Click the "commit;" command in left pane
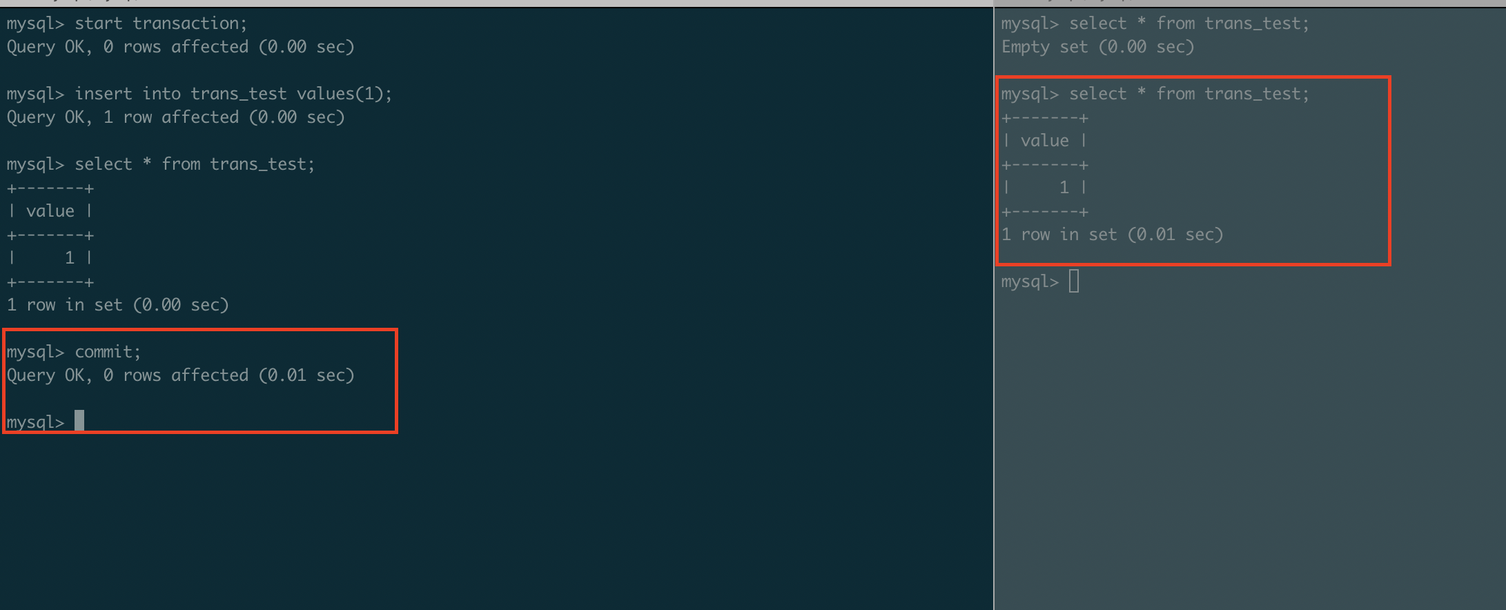 click(108, 352)
